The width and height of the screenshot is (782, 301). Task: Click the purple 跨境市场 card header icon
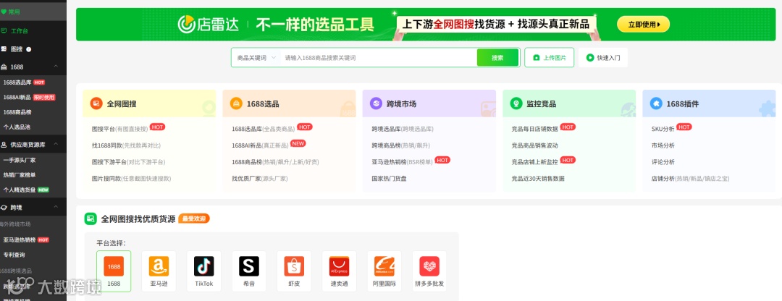click(376, 103)
